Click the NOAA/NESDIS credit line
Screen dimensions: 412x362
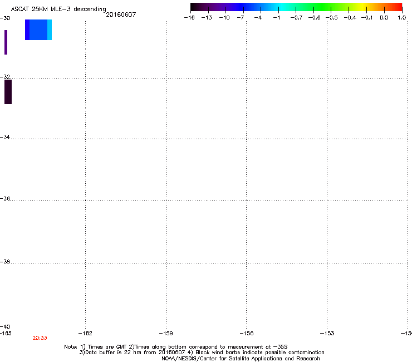[241, 359]
